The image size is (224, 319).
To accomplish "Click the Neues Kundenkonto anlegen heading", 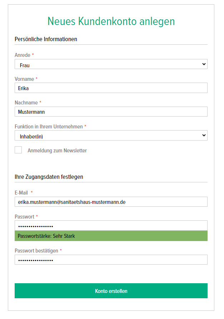I will (x=111, y=21).
